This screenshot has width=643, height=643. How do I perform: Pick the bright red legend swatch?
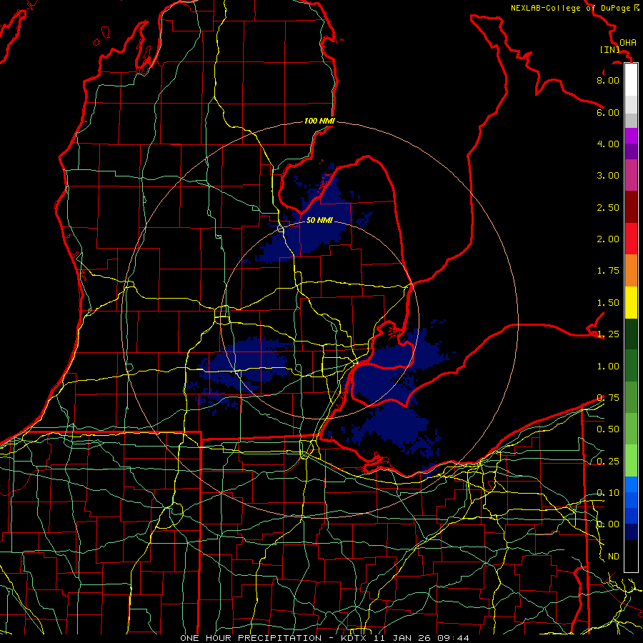click(631, 239)
